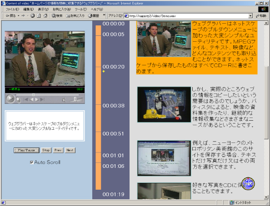Click the fast-forward media player icon

click(x=37, y=99)
